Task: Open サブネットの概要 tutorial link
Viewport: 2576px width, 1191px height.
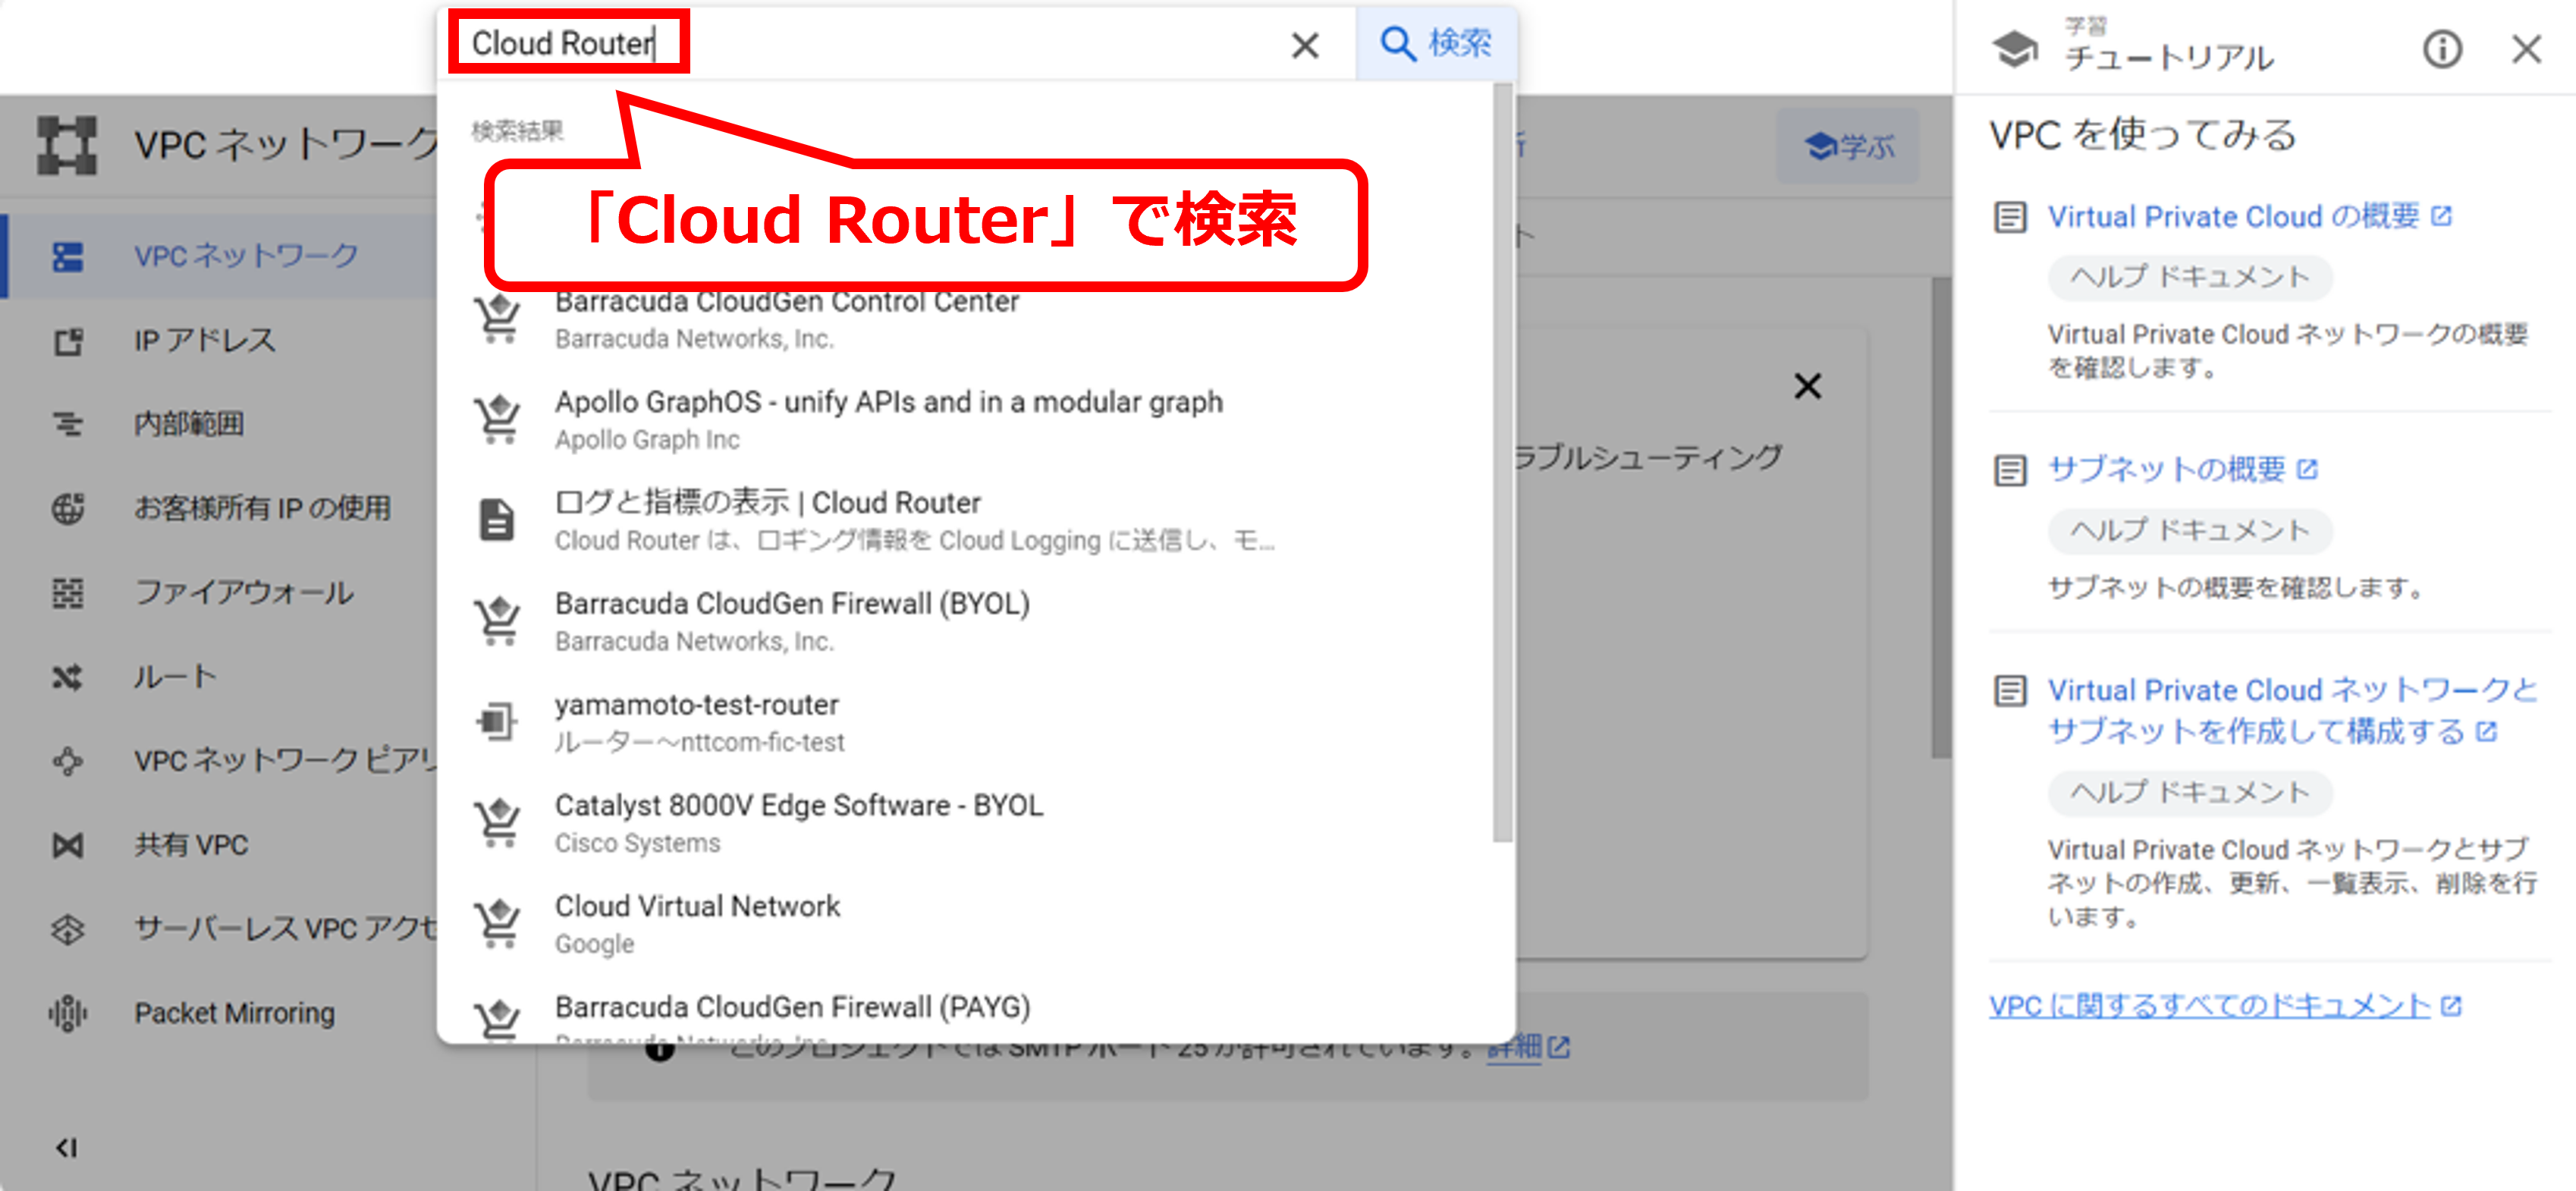Action: click(x=2166, y=469)
